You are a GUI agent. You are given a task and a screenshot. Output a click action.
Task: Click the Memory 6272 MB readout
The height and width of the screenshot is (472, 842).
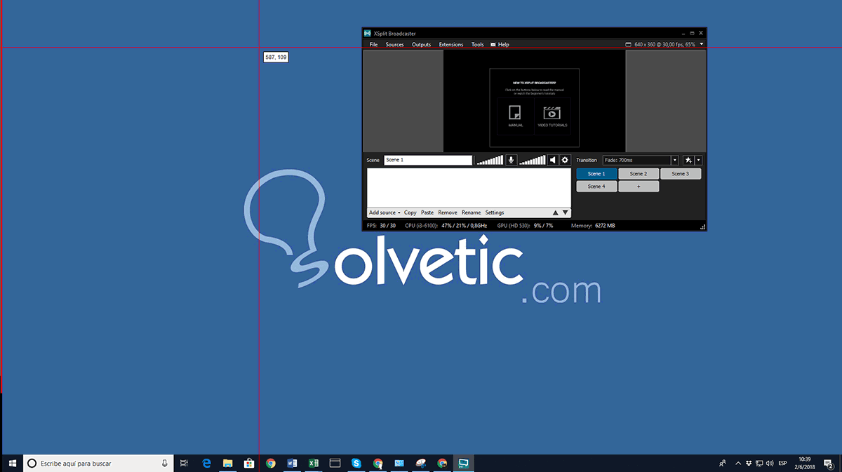click(x=593, y=226)
